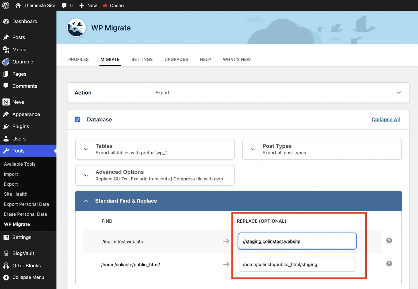This screenshot has height=289, width=418.
Task: Click help icon beside staging path field
Action: [x=389, y=264]
